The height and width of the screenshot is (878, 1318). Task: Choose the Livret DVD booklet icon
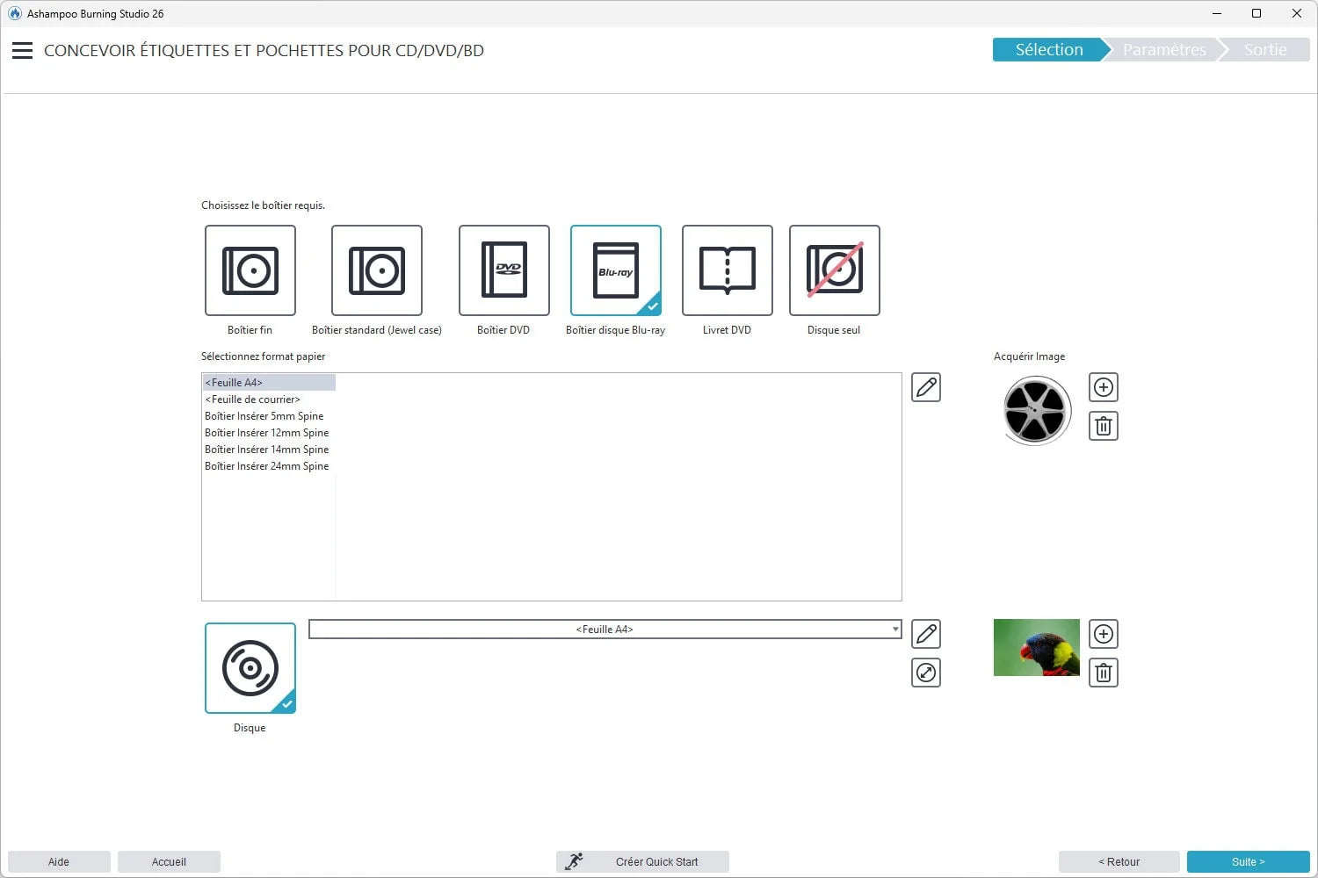[728, 270]
